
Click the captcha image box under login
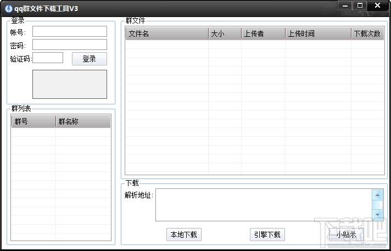(x=70, y=85)
